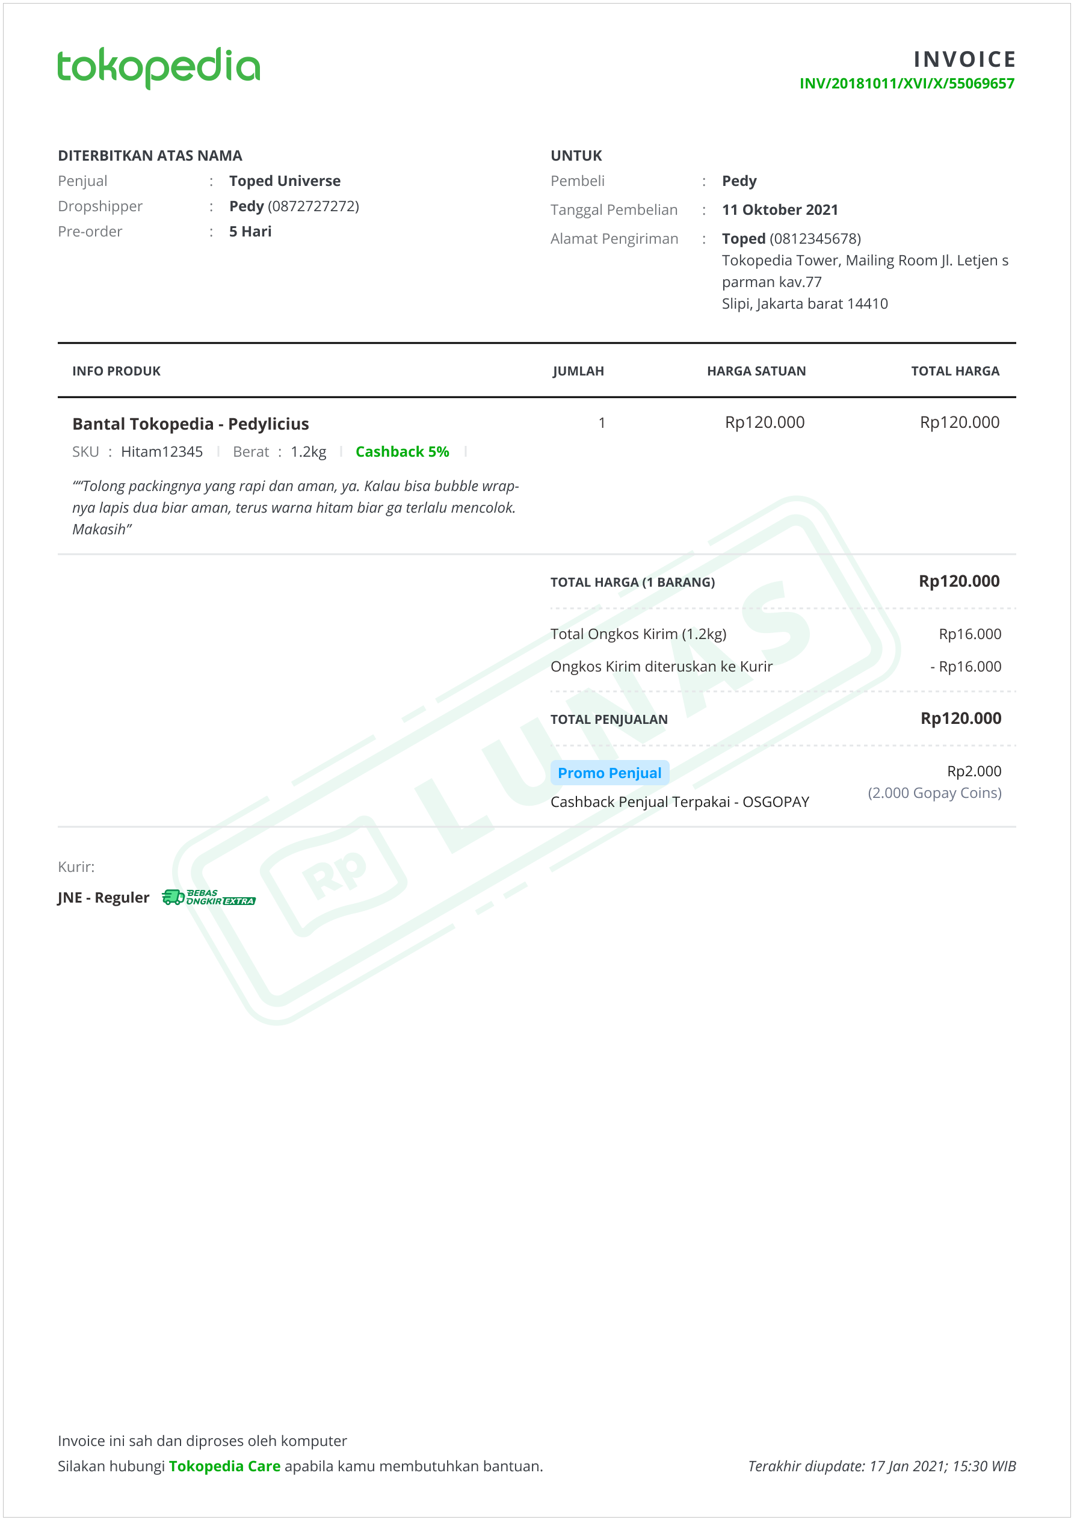The height and width of the screenshot is (1520, 1074).
Task: Select the UNTUK heading
Action: [576, 156]
